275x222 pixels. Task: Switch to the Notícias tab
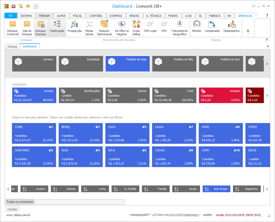(12, 47)
